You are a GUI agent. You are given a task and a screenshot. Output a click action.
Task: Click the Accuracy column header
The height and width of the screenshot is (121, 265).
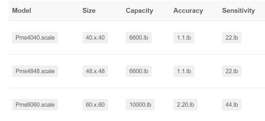[x=188, y=11]
